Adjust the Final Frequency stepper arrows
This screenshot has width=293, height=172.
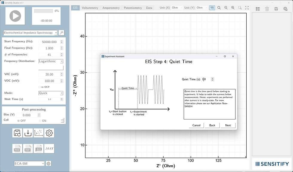point(62,48)
